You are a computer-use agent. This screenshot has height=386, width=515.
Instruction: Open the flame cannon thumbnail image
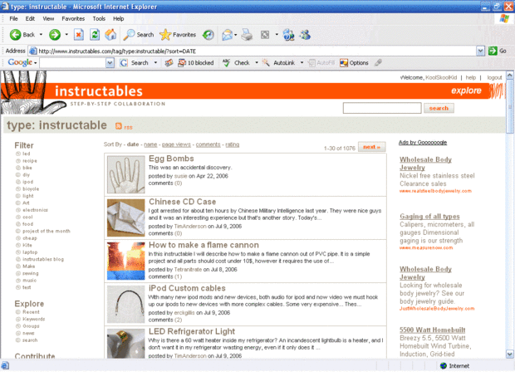(x=125, y=261)
